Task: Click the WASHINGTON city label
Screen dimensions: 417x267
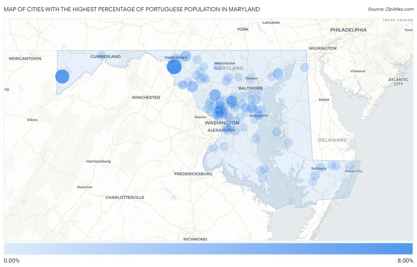Action: [222, 123]
